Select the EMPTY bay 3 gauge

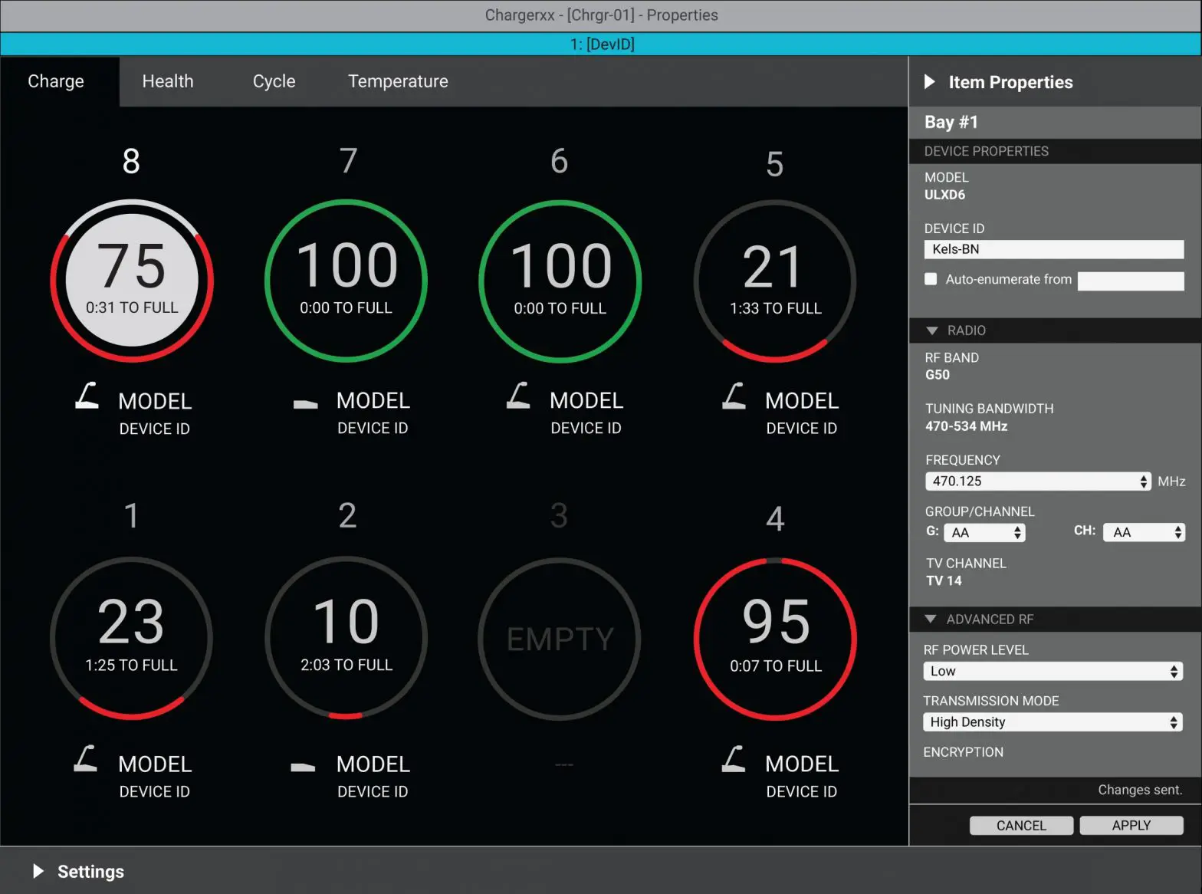coord(560,639)
